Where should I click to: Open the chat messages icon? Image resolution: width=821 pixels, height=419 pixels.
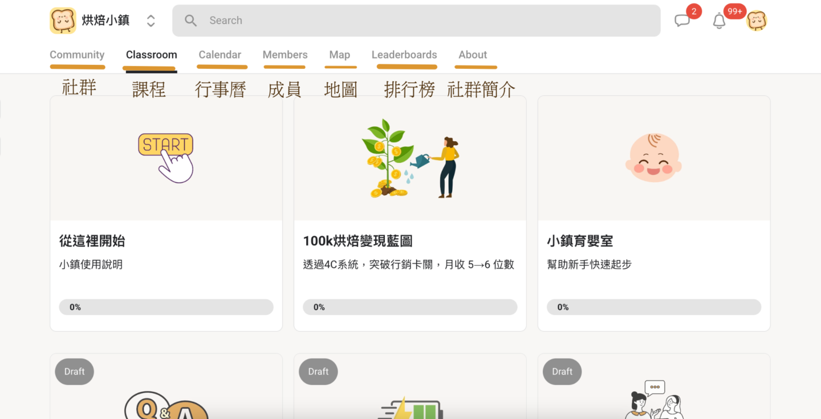click(x=682, y=21)
